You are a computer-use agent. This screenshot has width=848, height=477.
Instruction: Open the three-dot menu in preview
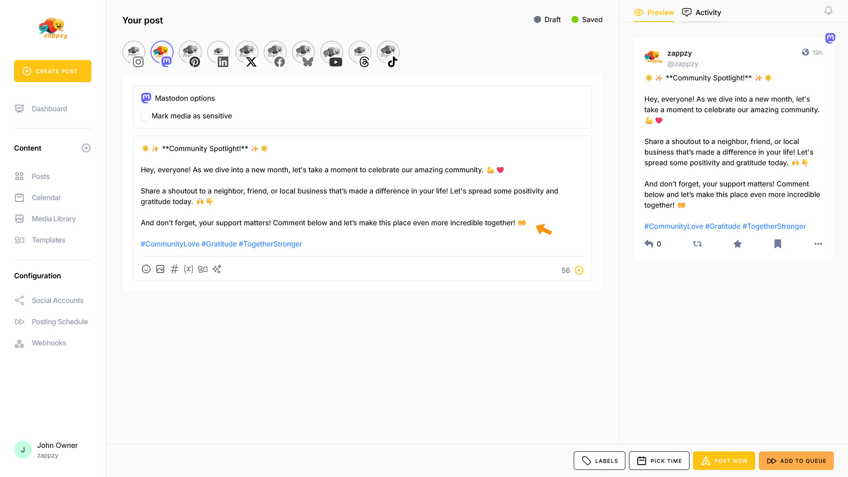pyautogui.click(x=818, y=244)
